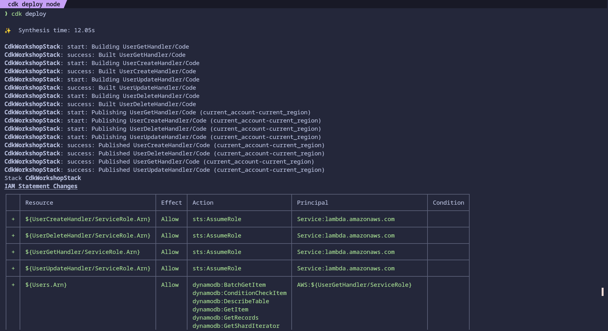Click 'dynamodb:GetShardIterator' action
This screenshot has height=331, width=608.
[236, 326]
